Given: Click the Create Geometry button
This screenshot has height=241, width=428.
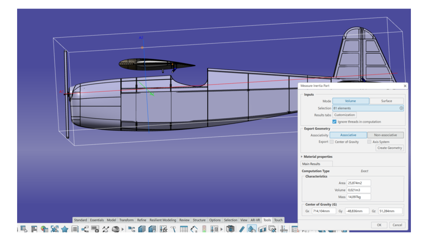Looking at the screenshot, I should tap(390, 148).
